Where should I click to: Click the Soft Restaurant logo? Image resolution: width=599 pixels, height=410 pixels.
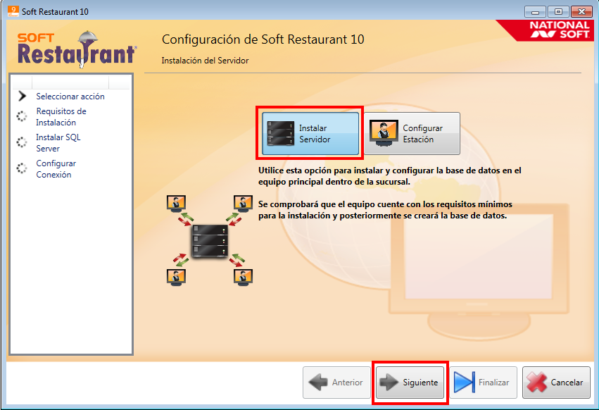coord(77,49)
